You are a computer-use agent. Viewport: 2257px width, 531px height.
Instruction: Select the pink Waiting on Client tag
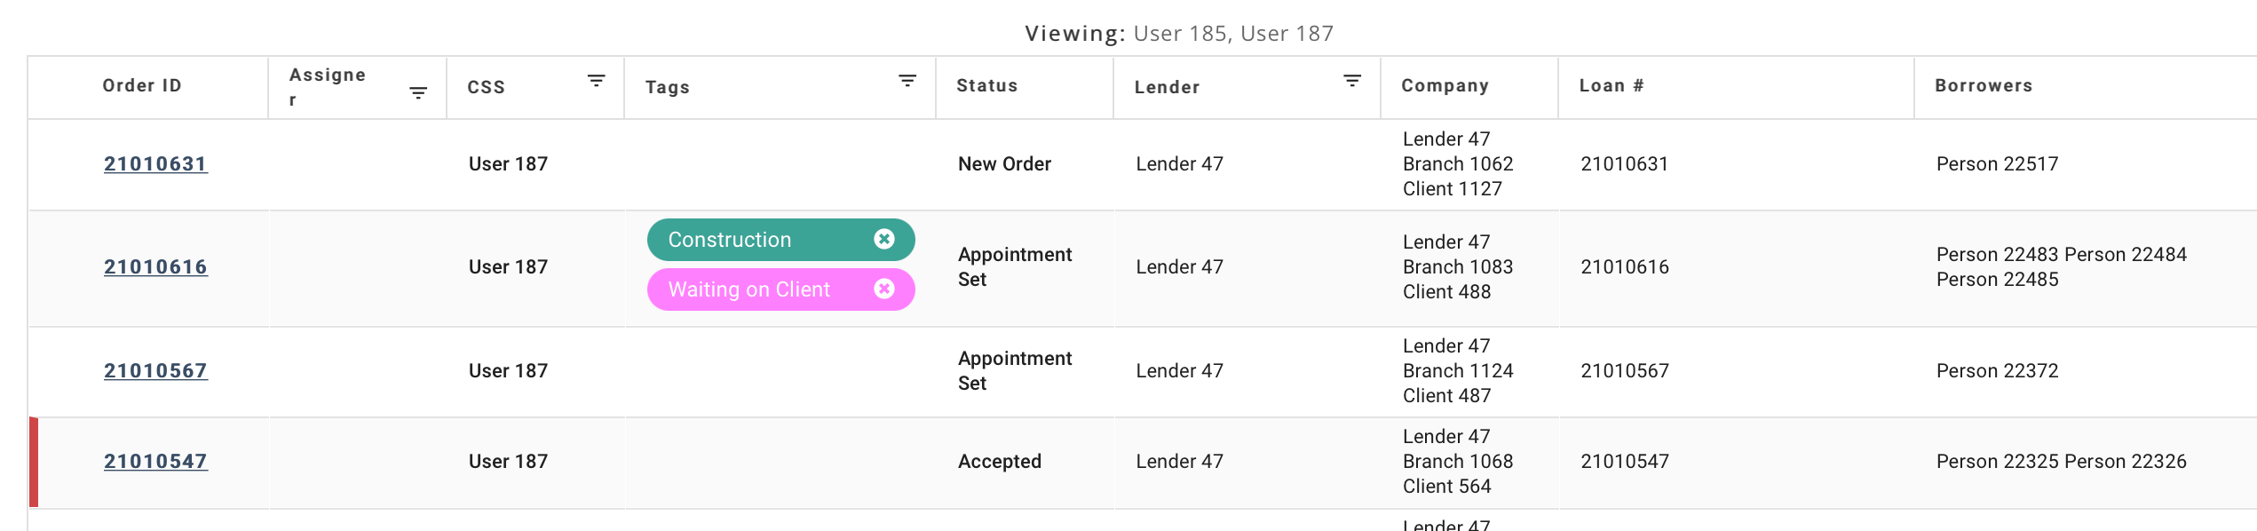click(748, 289)
